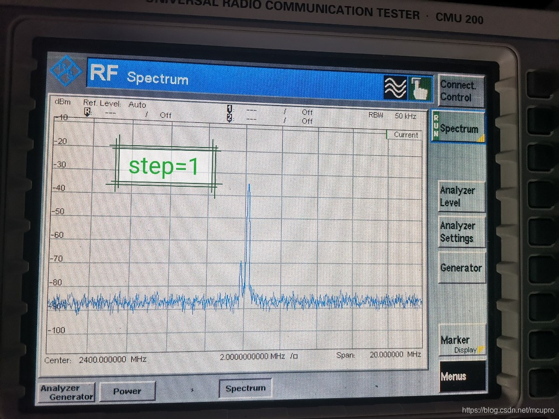Click the Center 2400.000000 MHz value
Image resolution: width=559 pixels, height=419 pixels.
coord(112,359)
